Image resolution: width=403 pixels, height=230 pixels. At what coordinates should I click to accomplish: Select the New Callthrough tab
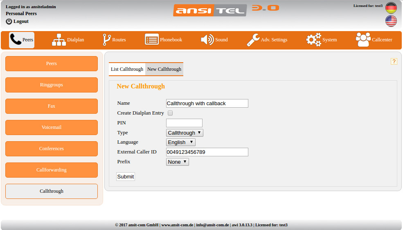(x=164, y=69)
